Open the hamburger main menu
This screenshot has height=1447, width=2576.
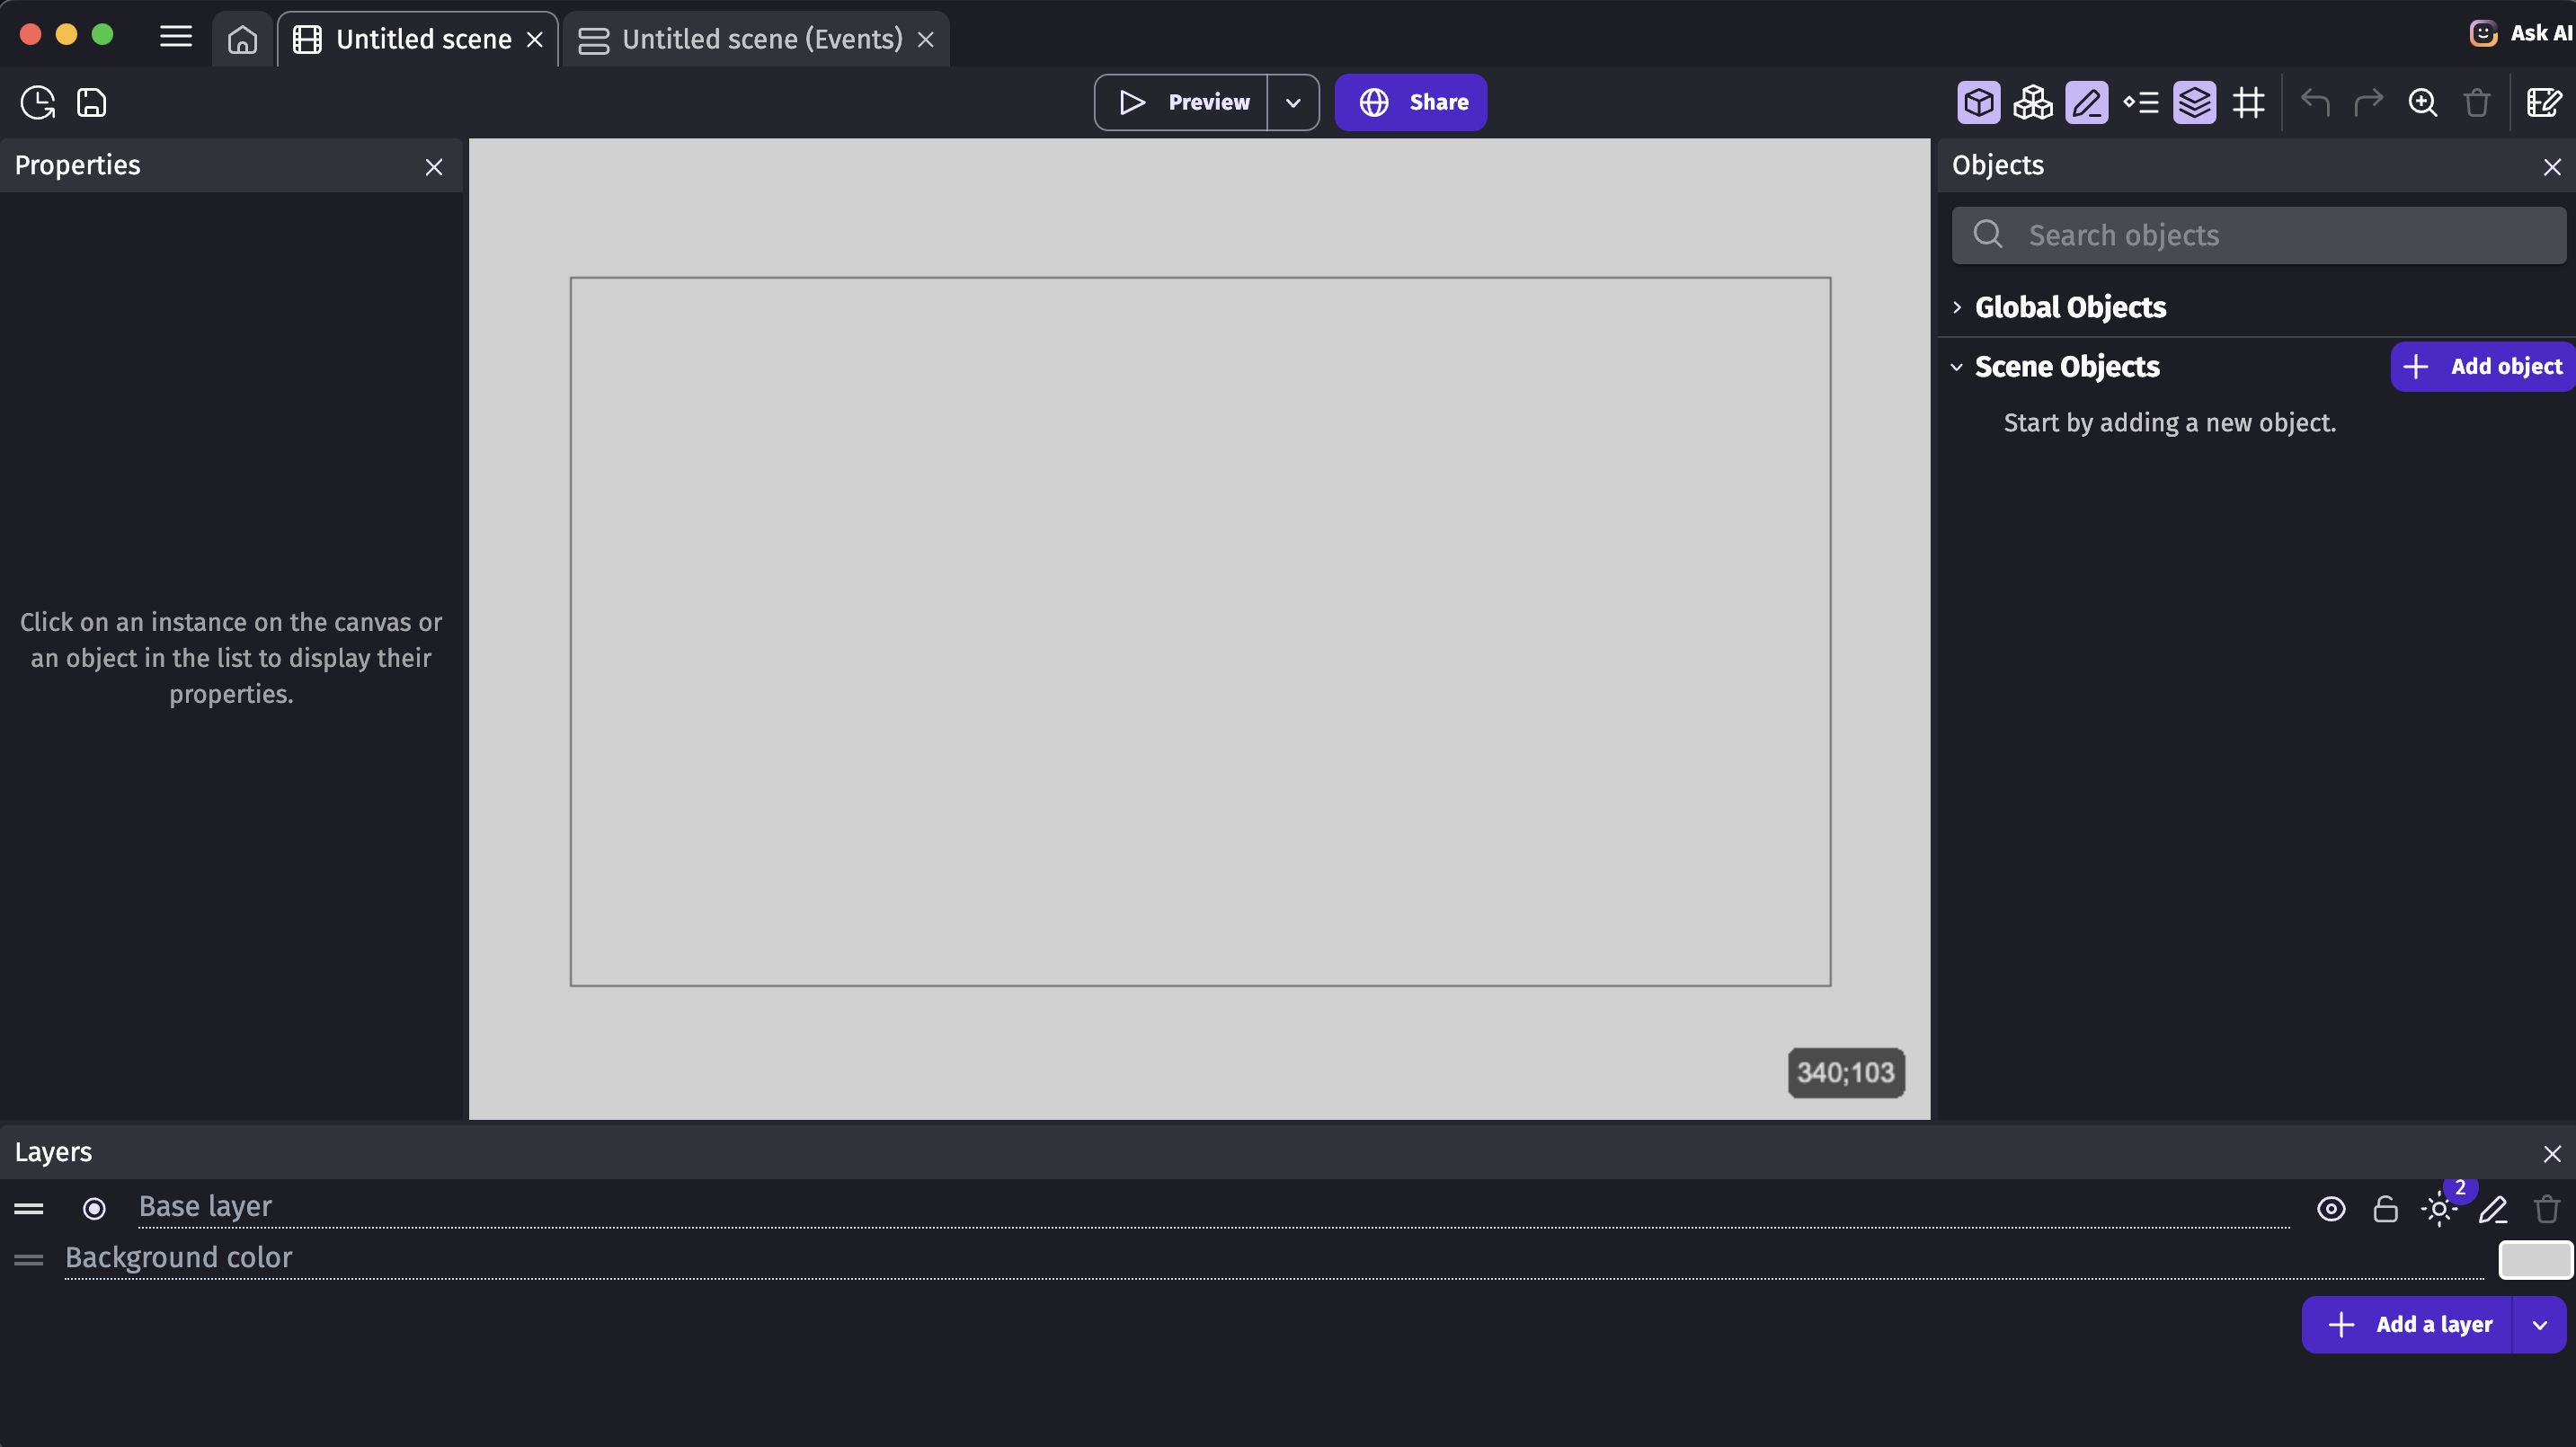176,38
